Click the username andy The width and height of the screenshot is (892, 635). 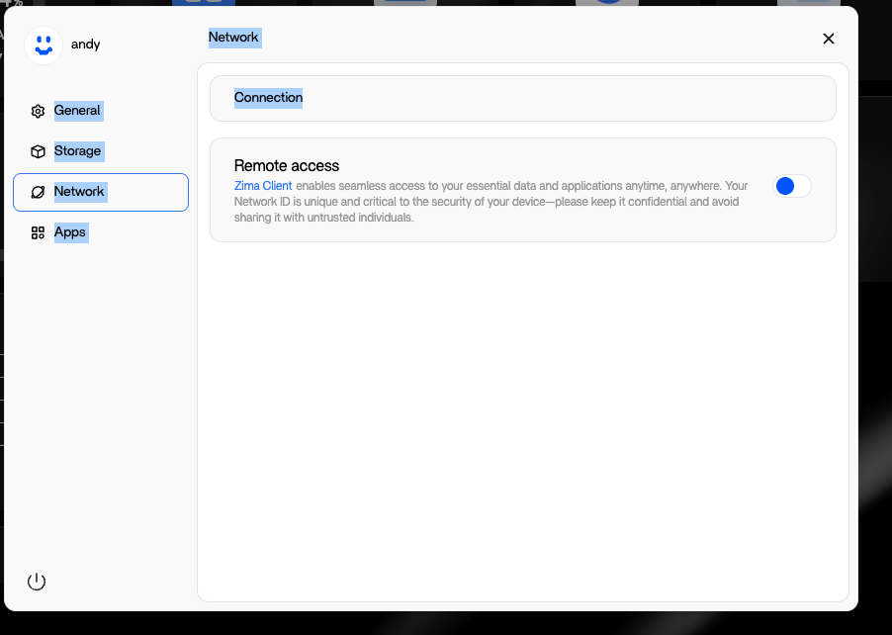pyautogui.click(x=86, y=45)
